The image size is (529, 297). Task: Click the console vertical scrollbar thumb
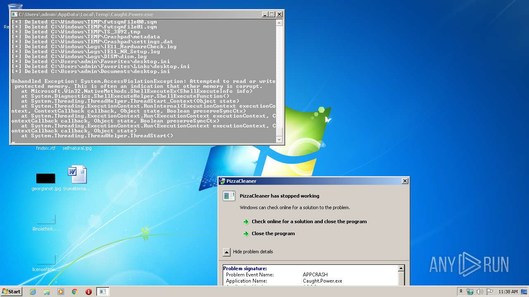click(x=280, y=132)
